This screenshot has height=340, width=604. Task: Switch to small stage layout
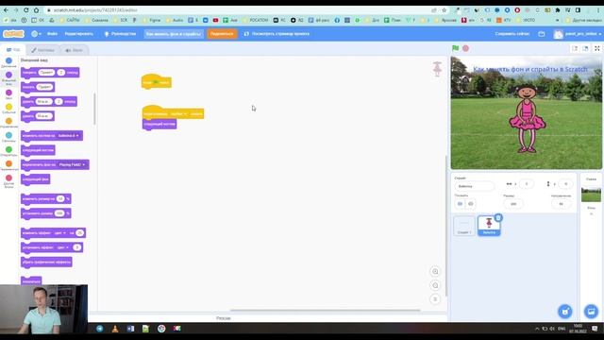tap(575, 48)
